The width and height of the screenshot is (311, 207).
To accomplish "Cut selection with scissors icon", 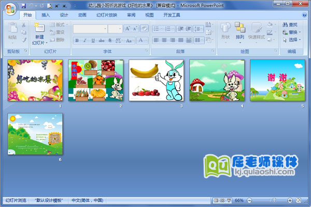I will [x=24, y=25].
